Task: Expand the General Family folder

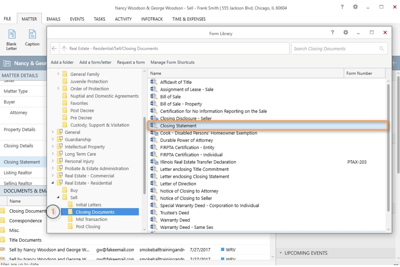Action: point(58,74)
